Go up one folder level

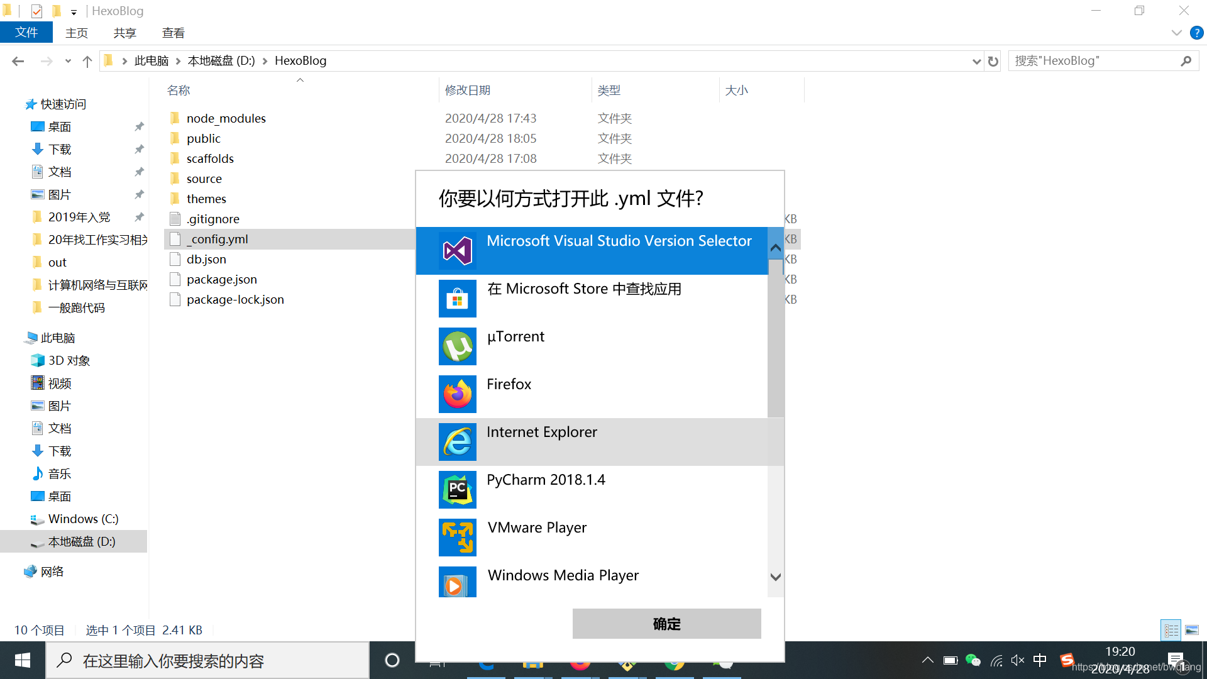87,61
